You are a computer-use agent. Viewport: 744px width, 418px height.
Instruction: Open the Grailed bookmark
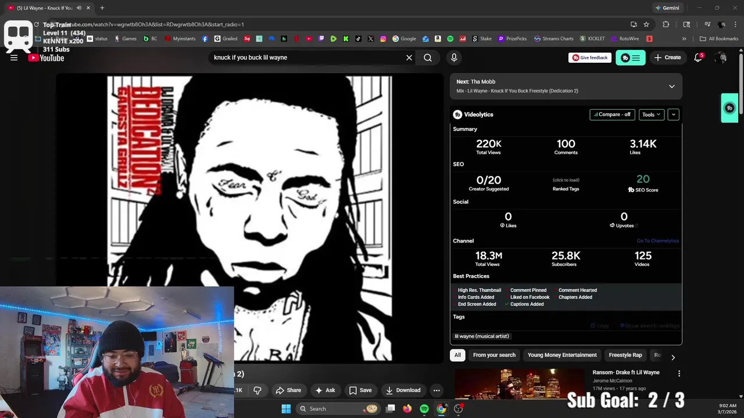(x=226, y=39)
